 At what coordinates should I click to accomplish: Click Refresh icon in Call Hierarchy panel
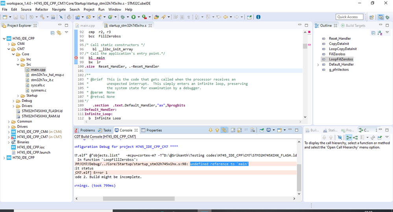point(373,137)
